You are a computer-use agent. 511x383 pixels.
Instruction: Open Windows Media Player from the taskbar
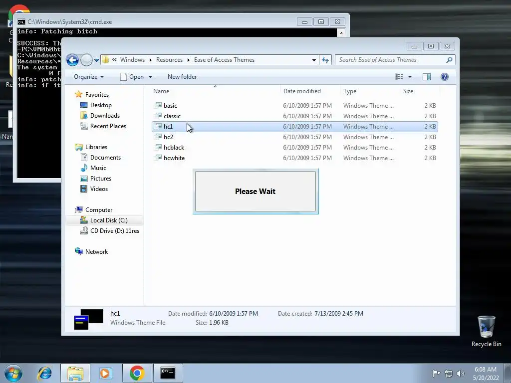click(106, 373)
